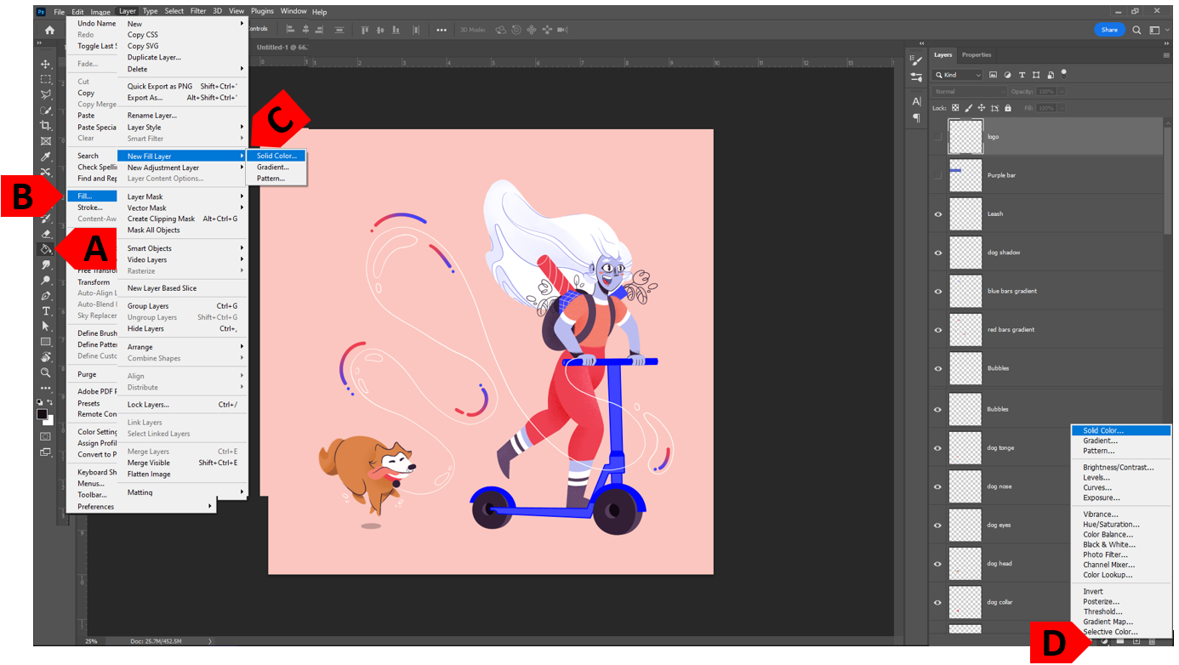Viewport: 1179px width, 665px height.
Task: Filter layers by type layers icon
Action: [x=1022, y=75]
